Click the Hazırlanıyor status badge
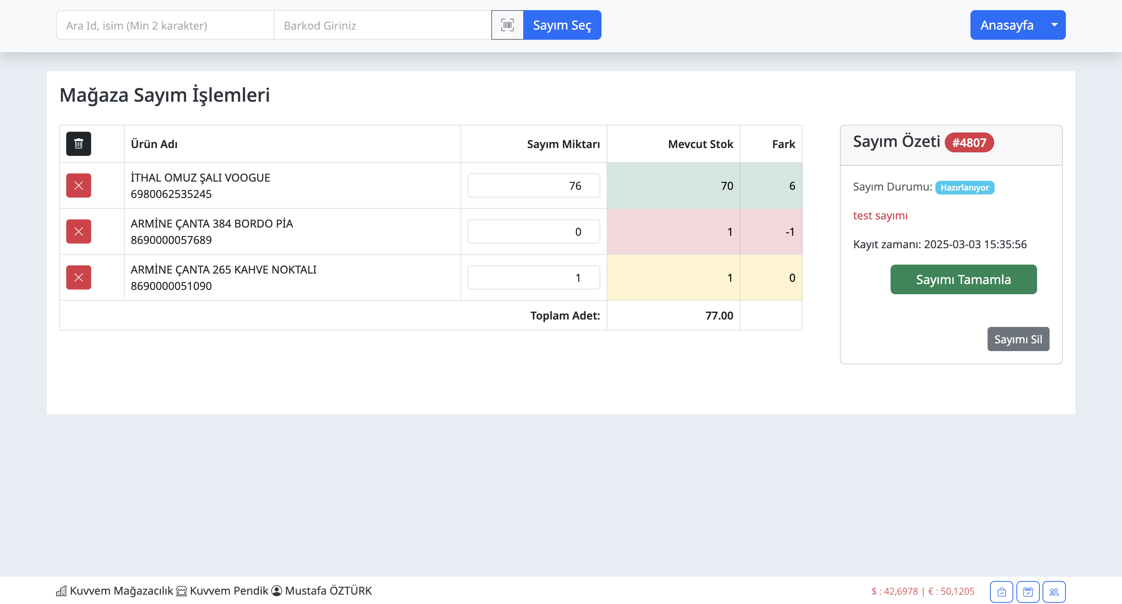Image resolution: width=1122 pixels, height=604 pixels. (964, 187)
